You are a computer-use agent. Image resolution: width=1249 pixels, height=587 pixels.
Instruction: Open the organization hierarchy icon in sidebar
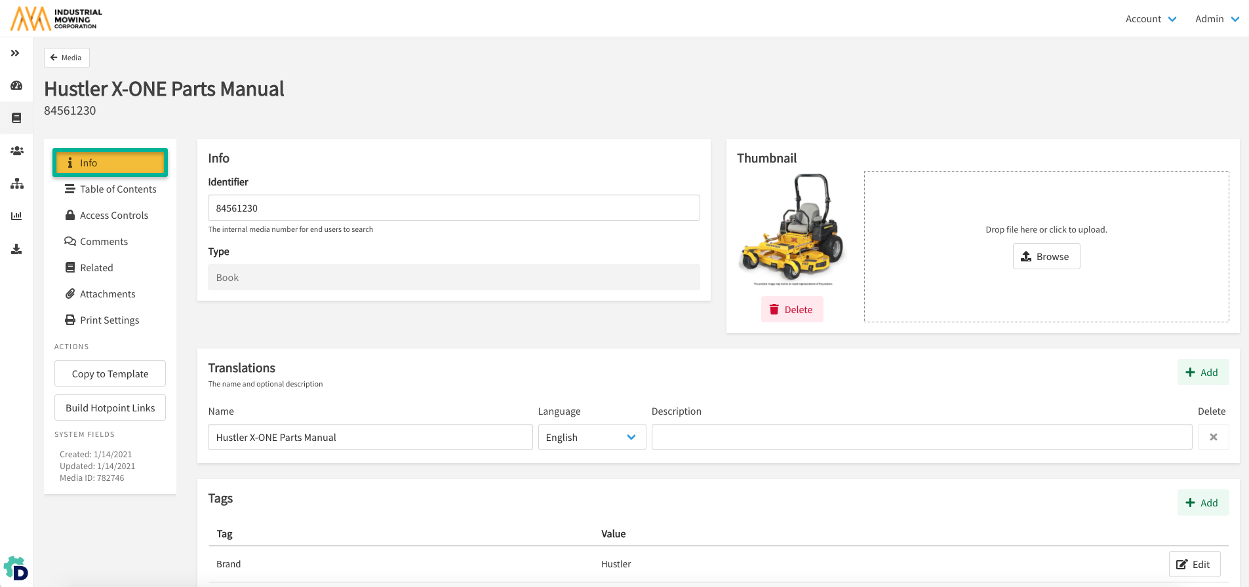16,183
